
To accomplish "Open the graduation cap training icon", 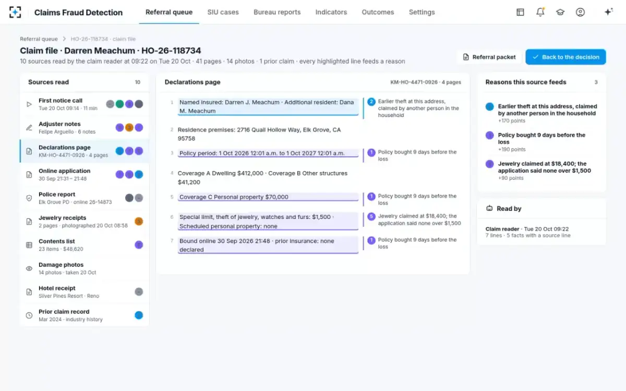I will tap(560, 12).
